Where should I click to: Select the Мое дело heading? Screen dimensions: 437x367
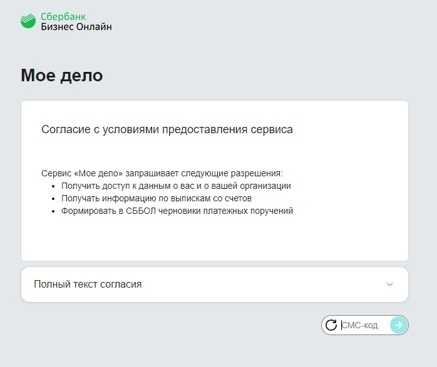tap(62, 75)
